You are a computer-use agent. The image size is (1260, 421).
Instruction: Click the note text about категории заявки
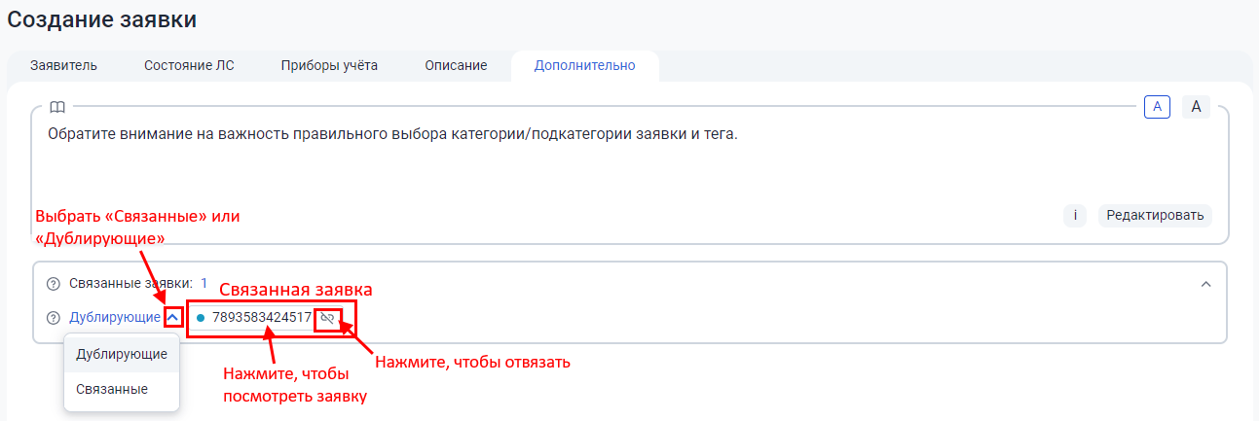click(392, 134)
